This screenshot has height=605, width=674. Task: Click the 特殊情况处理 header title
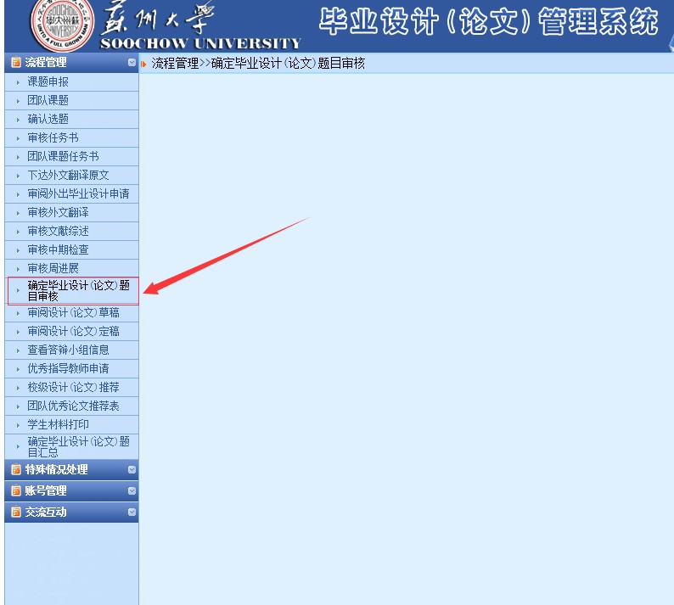(x=56, y=469)
